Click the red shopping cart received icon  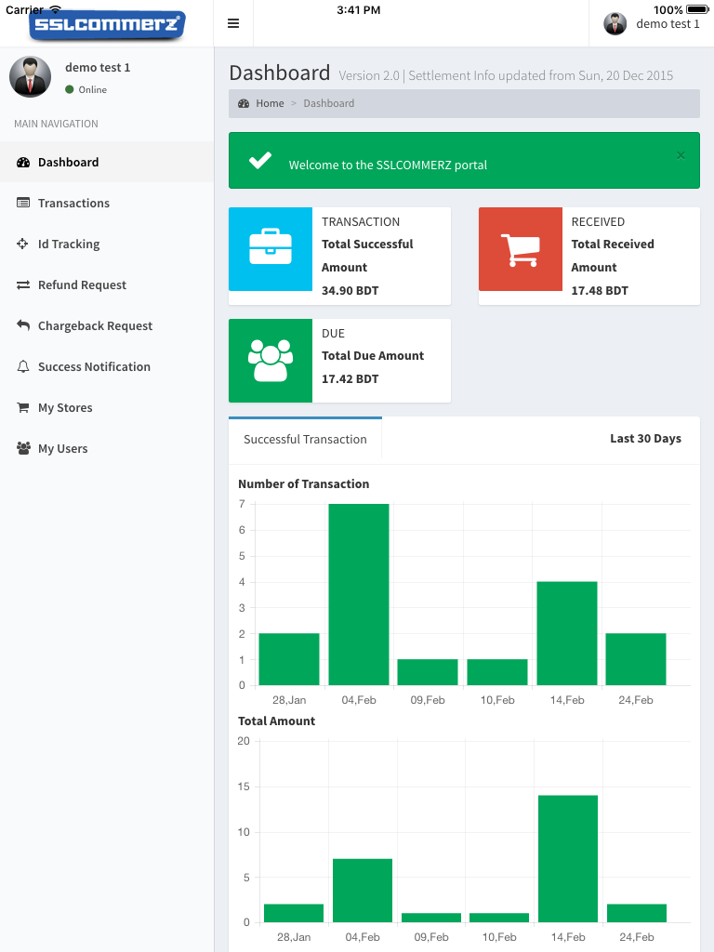pos(521,249)
